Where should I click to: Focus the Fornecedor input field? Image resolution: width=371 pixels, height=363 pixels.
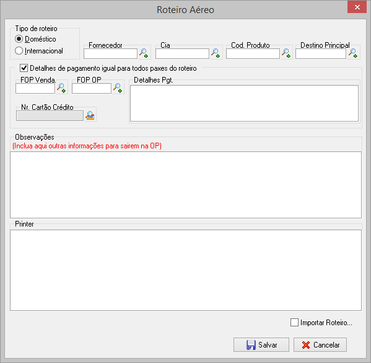pyautogui.click(x=110, y=53)
